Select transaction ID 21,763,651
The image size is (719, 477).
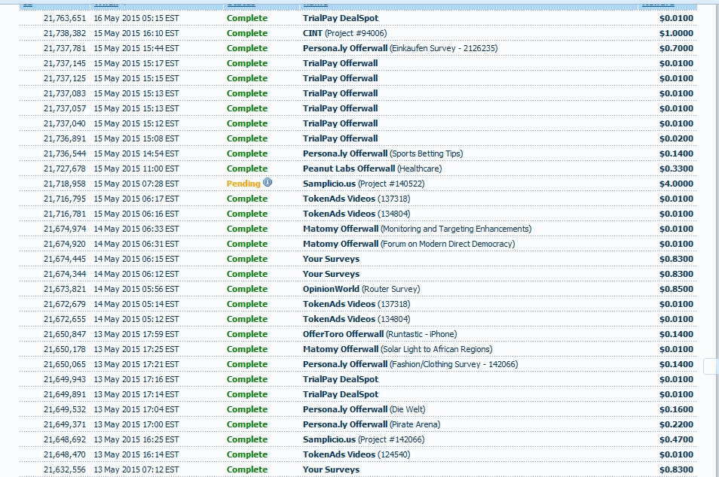pyautogui.click(x=65, y=18)
